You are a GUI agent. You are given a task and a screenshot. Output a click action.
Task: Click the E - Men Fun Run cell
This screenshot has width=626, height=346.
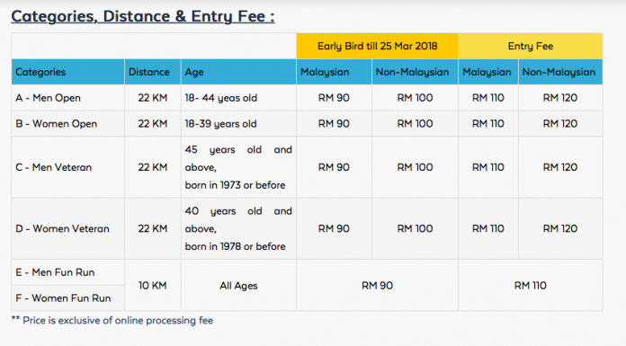point(67,272)
